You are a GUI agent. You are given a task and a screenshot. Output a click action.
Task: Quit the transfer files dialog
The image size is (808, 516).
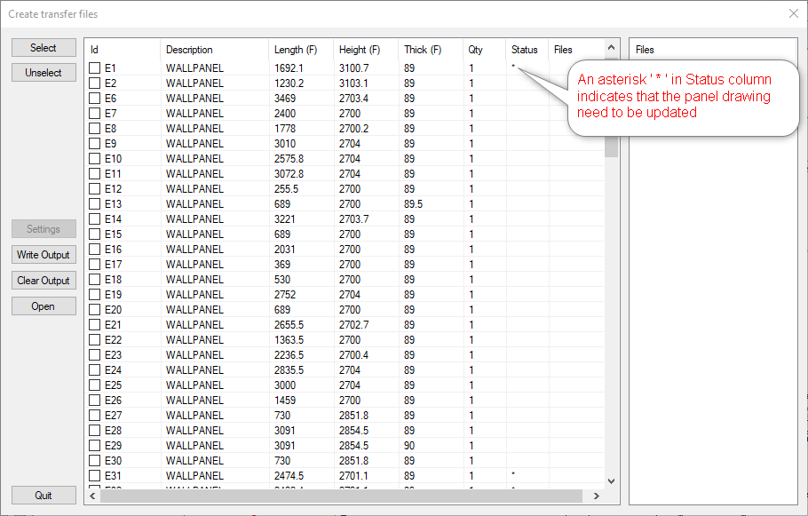[44, 496]
